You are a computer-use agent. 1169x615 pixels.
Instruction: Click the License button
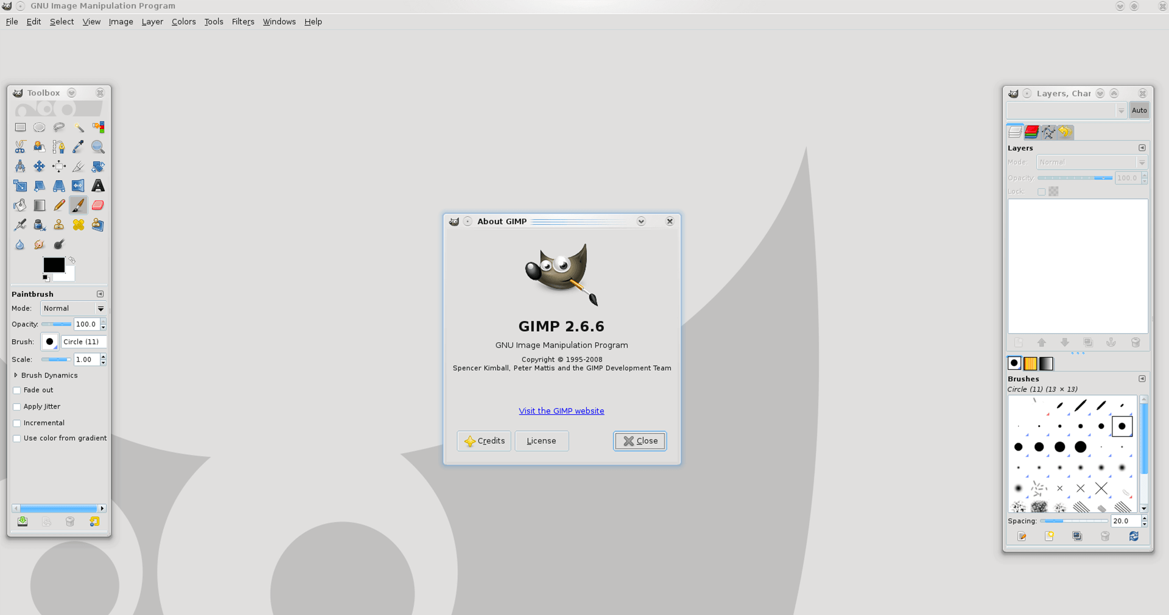(542, 441)
